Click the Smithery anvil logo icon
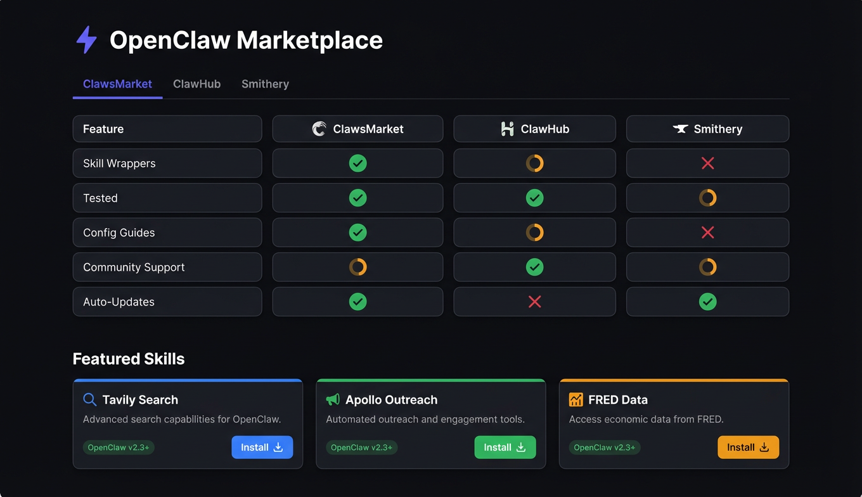 pyautogui.click(x=680, y=129)
